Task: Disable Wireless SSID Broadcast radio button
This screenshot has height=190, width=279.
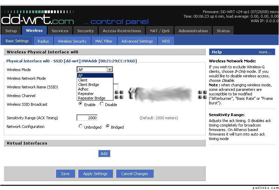Action: tap(102, 104)
